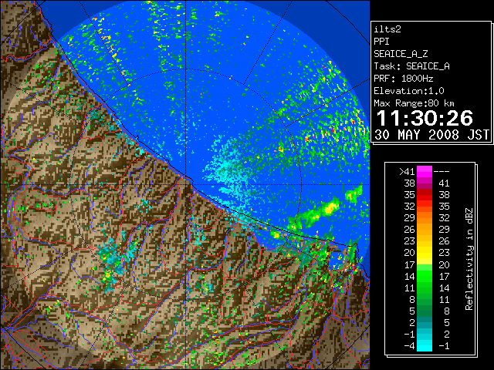Pick the dark green 8–11 dBZ swatch
This screenshot has height=370, width=494.
pyautogui.click(x=425, y=299)
